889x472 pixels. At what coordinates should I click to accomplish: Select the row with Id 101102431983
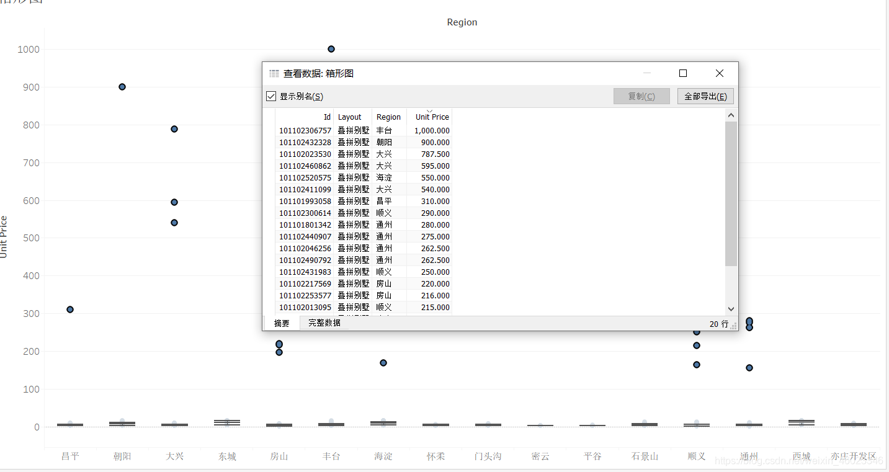point(364,272)
